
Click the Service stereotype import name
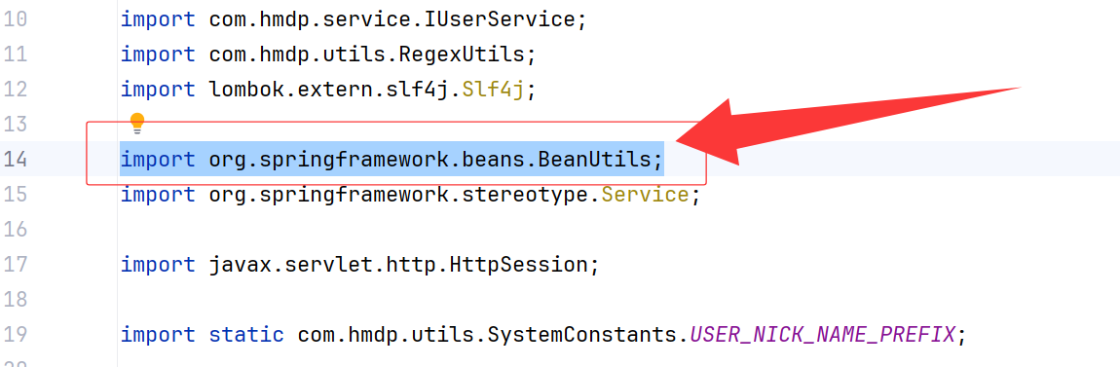[x=645, y=195]
